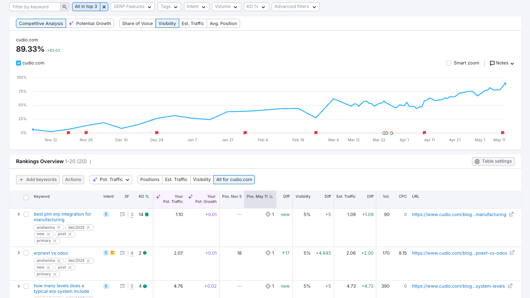Expand the 'how many levels' keyword row
This screenshot has width=530, height=298.
18,286
